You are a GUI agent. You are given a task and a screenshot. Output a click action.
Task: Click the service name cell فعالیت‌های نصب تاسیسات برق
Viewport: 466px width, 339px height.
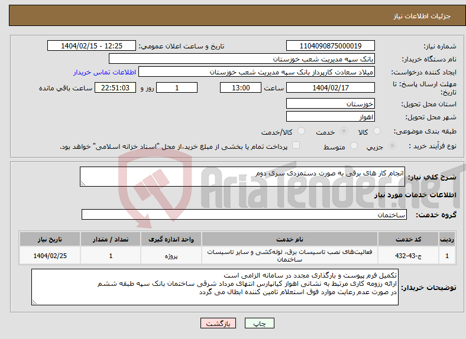pos(290,256)
